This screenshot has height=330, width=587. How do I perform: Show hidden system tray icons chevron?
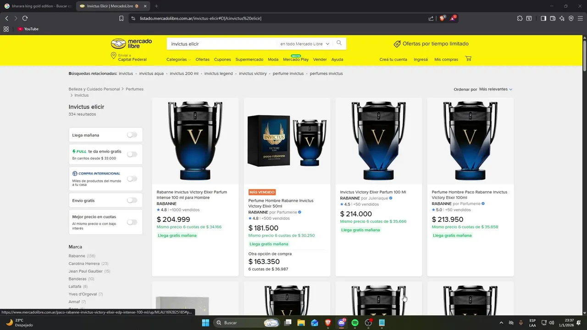coord(501,323)
